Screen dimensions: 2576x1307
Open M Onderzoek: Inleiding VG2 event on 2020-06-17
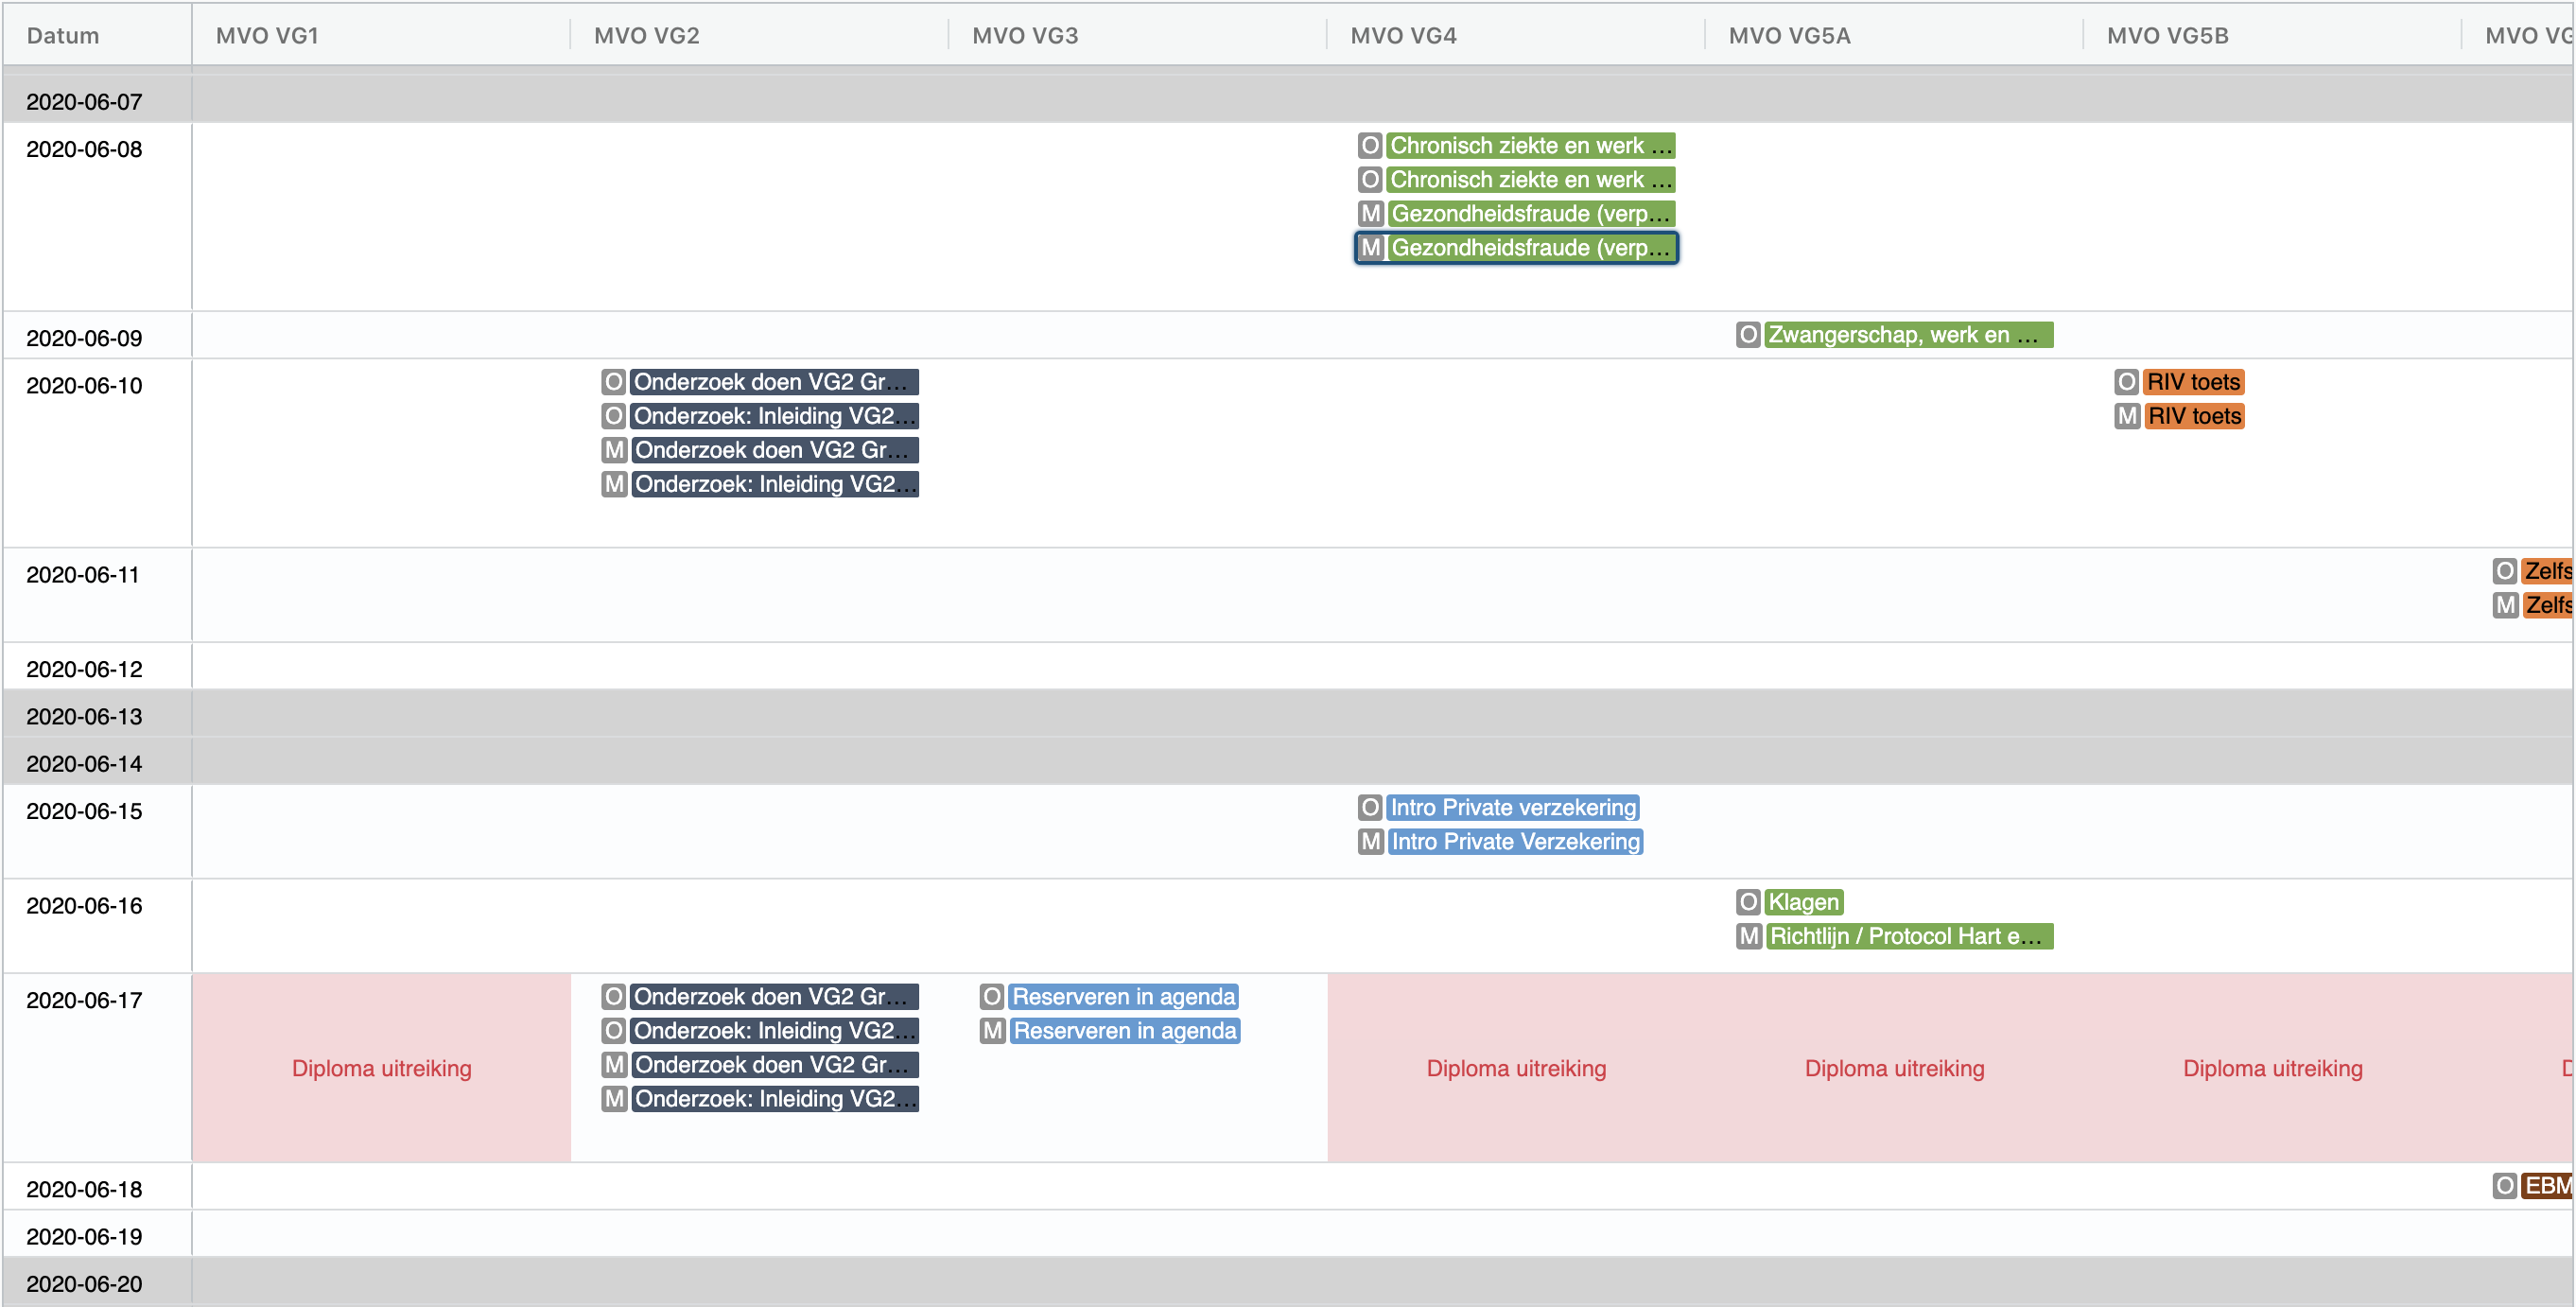tap(760, 1099)
